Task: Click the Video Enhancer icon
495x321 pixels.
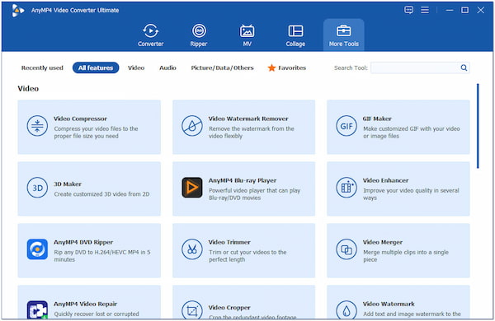Action: [x=346, y=188]
